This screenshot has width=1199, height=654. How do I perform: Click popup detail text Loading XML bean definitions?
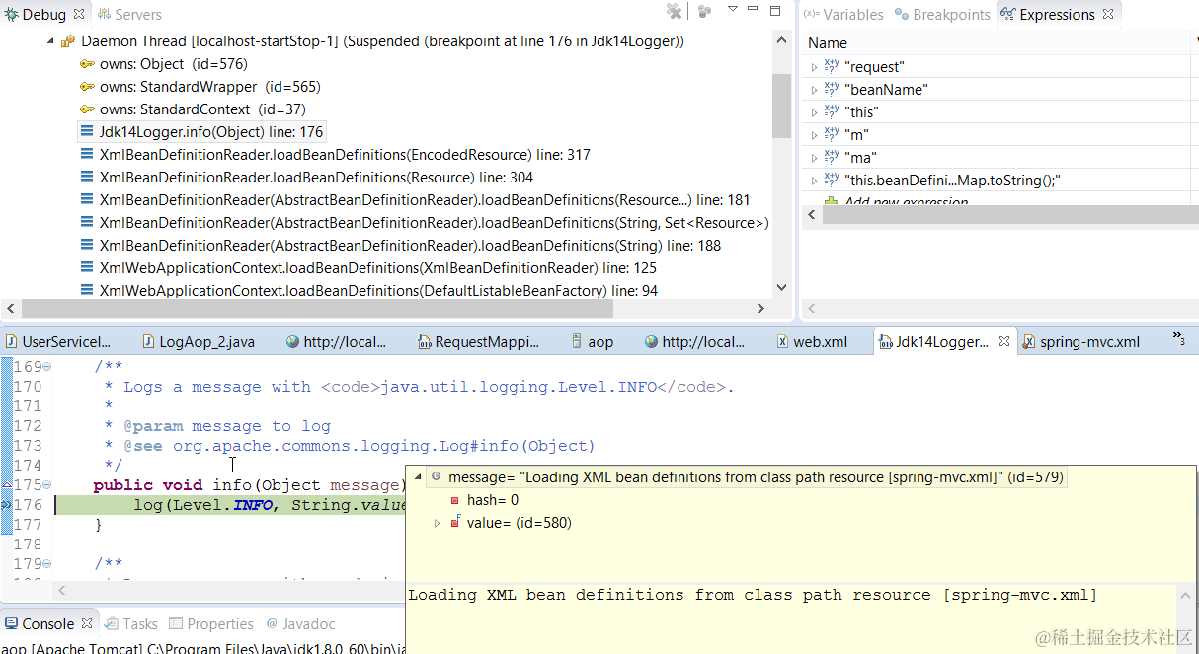tap(753, 595)
